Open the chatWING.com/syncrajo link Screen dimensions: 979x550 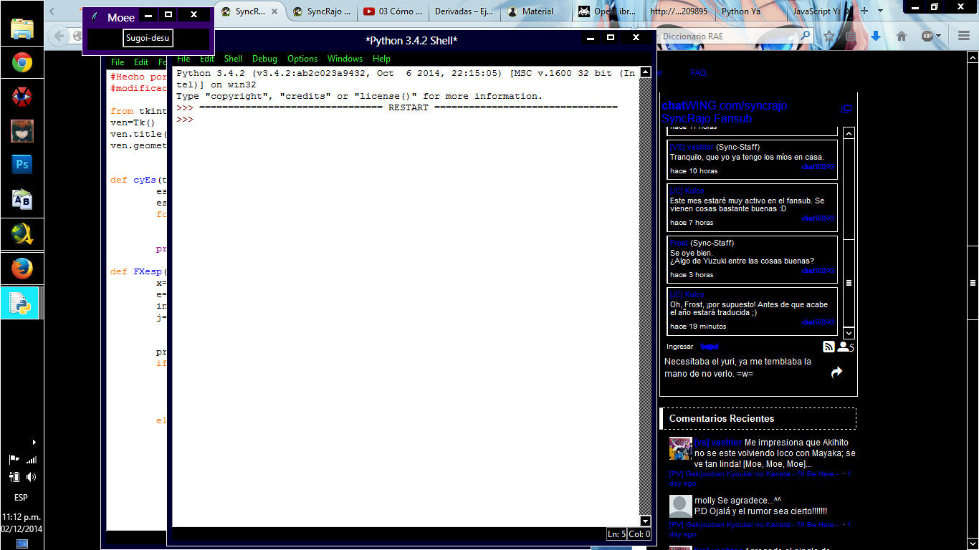coord(724,106)
